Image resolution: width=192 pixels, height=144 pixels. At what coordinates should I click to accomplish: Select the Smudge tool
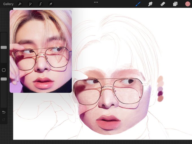(x=150, y=4)
